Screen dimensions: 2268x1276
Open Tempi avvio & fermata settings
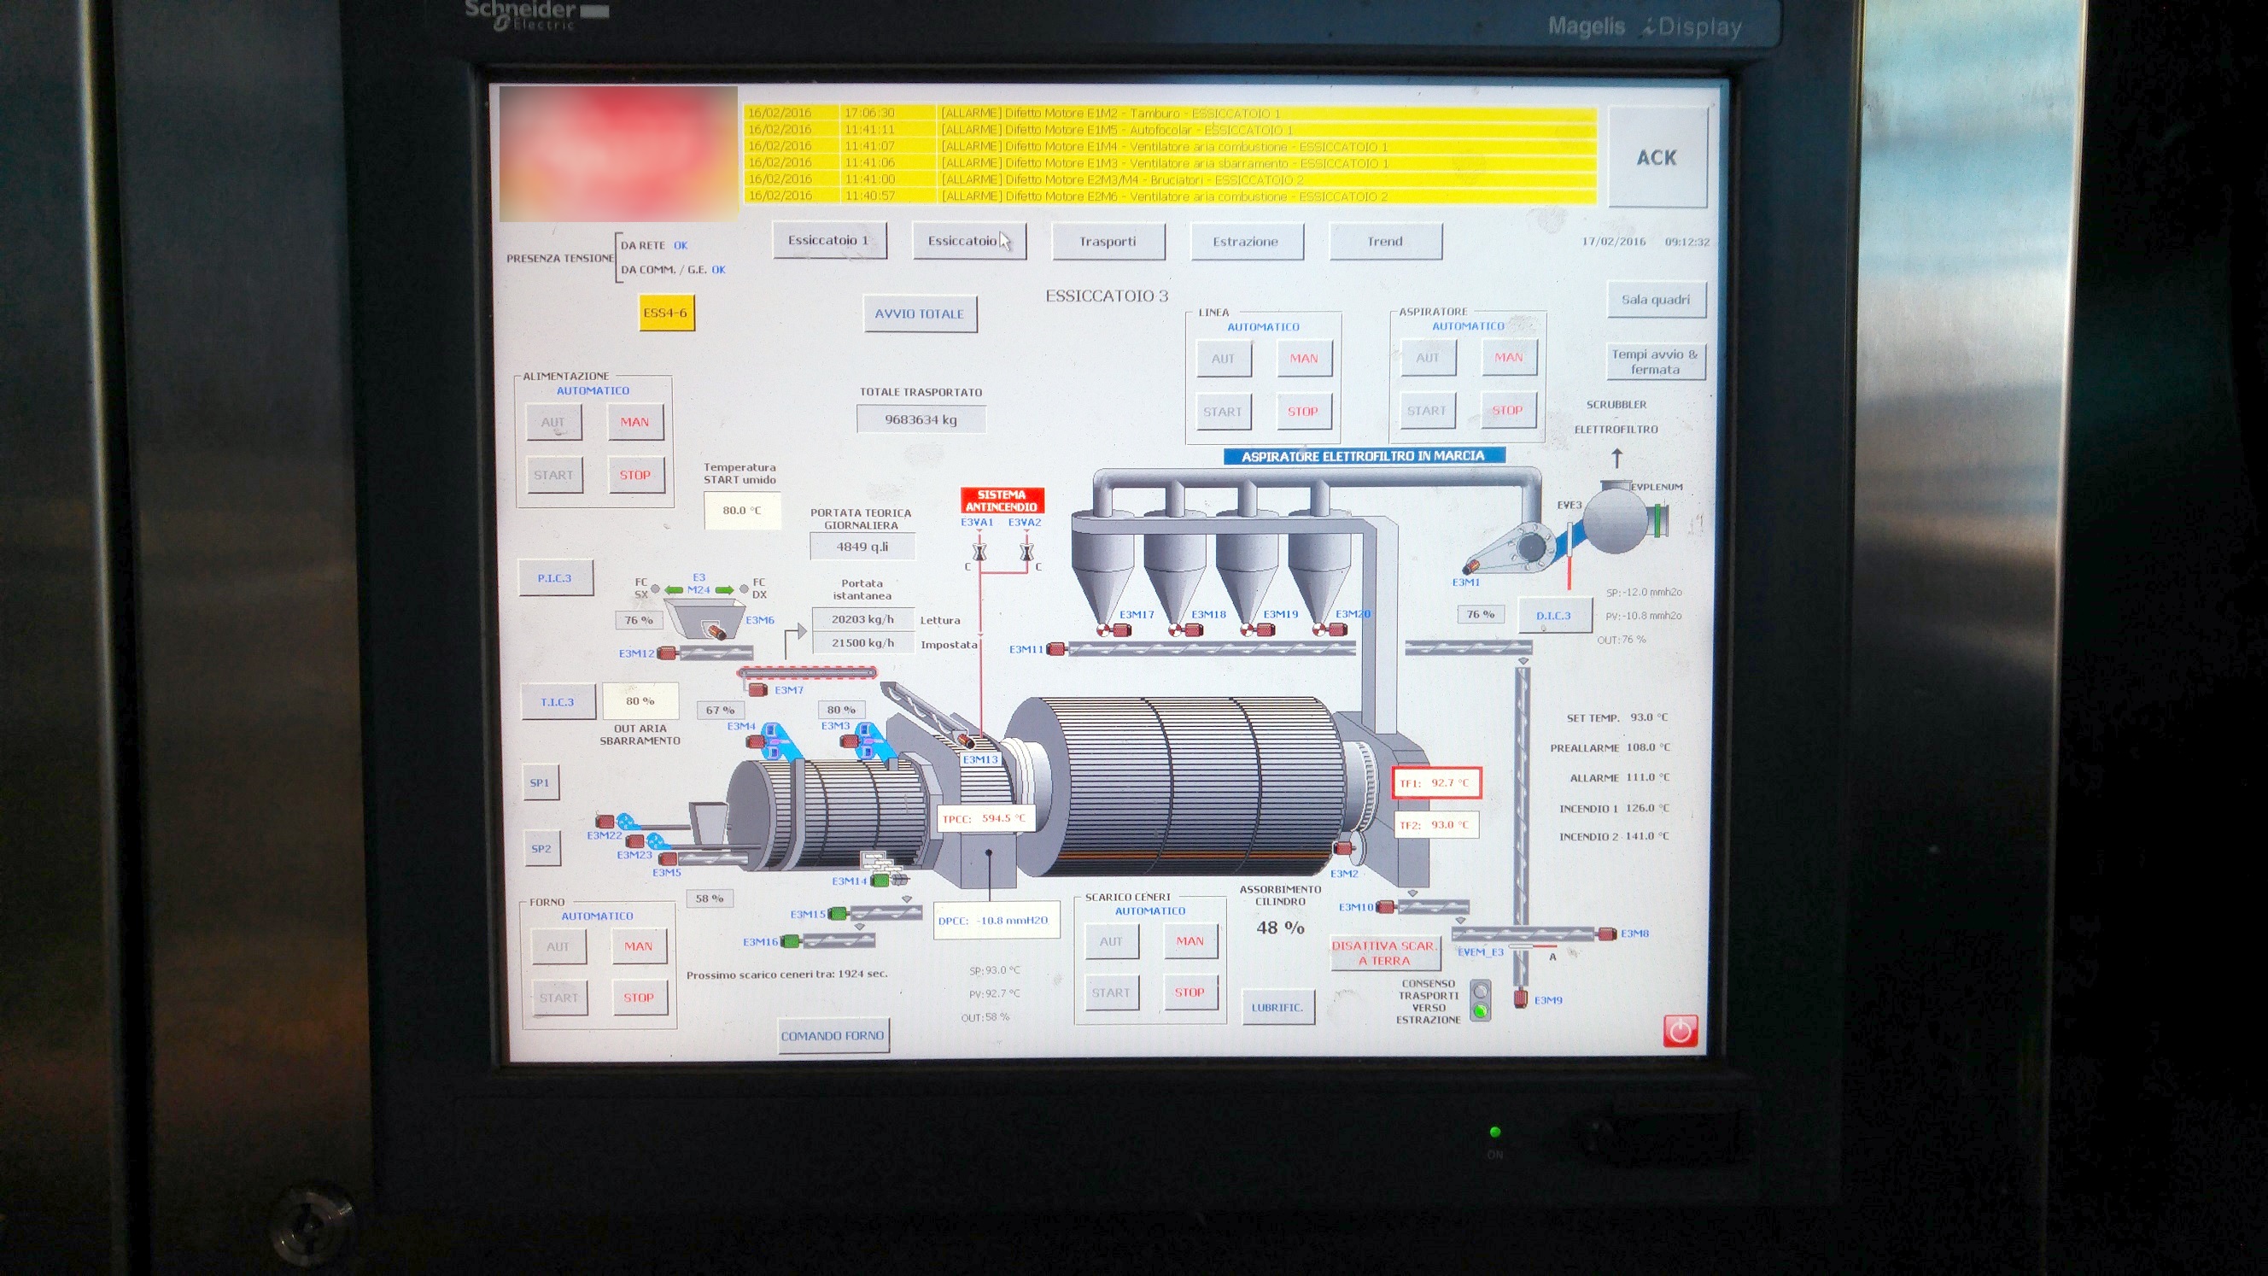click(x=1655, y=361)
